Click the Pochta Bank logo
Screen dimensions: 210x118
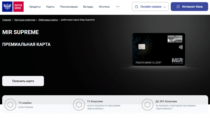13,7
